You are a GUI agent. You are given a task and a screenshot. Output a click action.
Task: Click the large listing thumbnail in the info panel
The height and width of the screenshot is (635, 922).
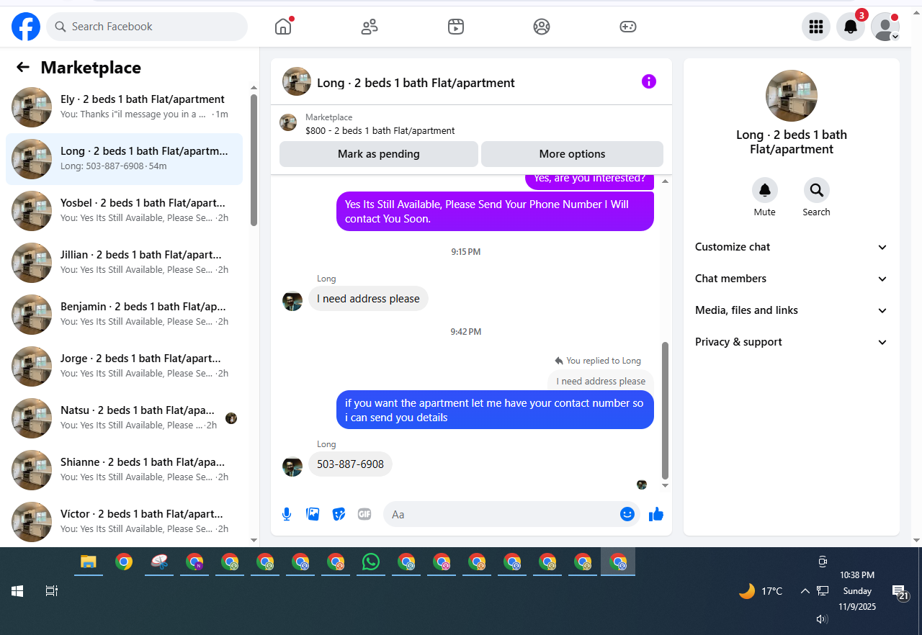pos(792,96)
